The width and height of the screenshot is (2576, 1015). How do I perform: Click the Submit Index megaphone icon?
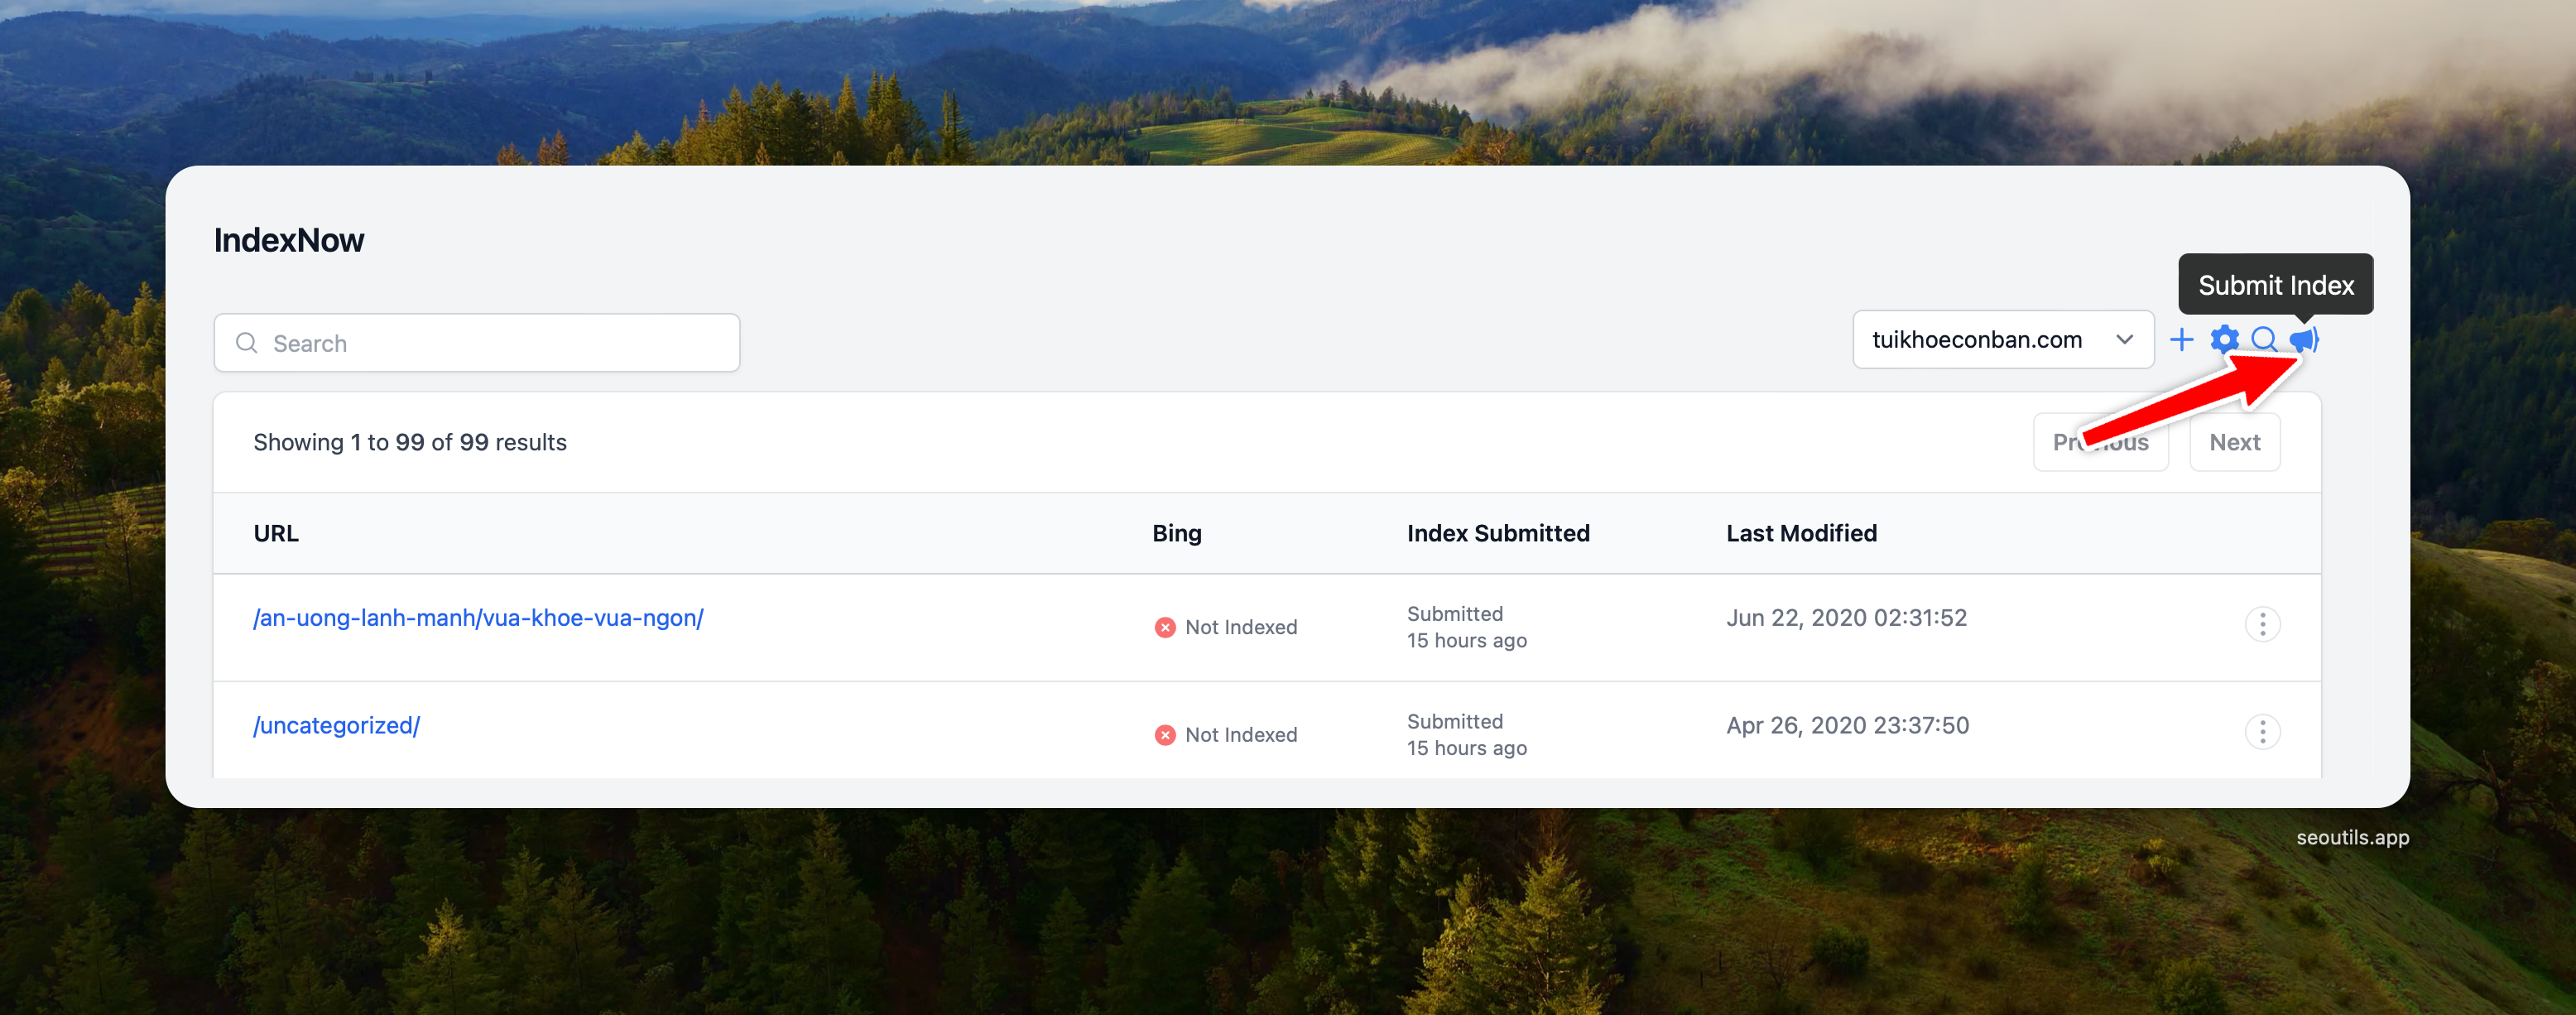point(2304,340)
